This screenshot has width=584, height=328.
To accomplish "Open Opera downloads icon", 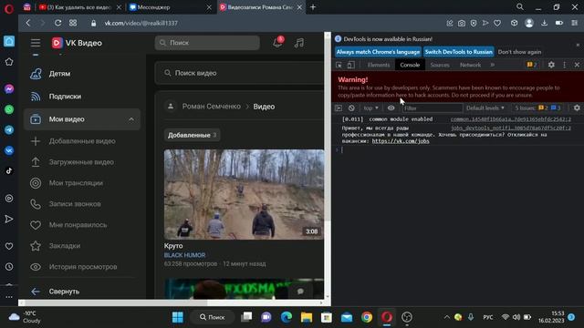I will 544,23.
